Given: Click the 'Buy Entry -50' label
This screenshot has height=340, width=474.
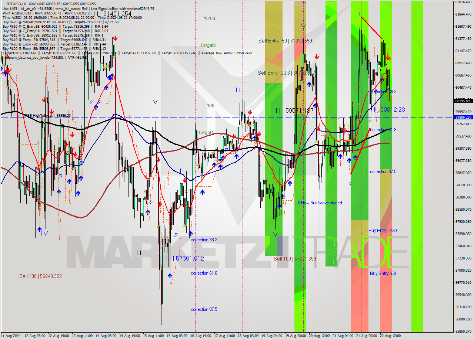Looking at the screenshot, I should 383,273.
